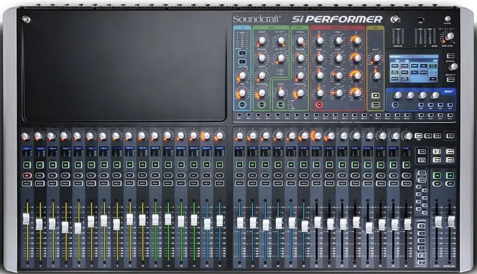The image size is (477, 274).
Task: Switch to fader layer D
Action: click(x=422, y=248)
